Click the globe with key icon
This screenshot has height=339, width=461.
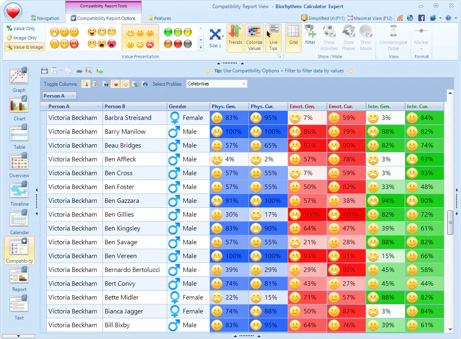point(410,18)
